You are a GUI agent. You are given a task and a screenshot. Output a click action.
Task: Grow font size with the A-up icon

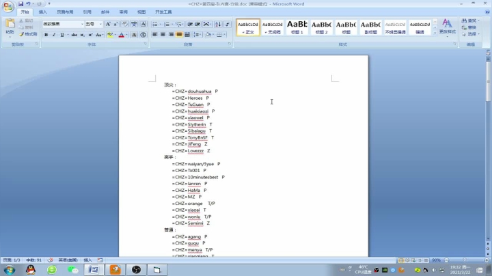click(x=108, y=24)
